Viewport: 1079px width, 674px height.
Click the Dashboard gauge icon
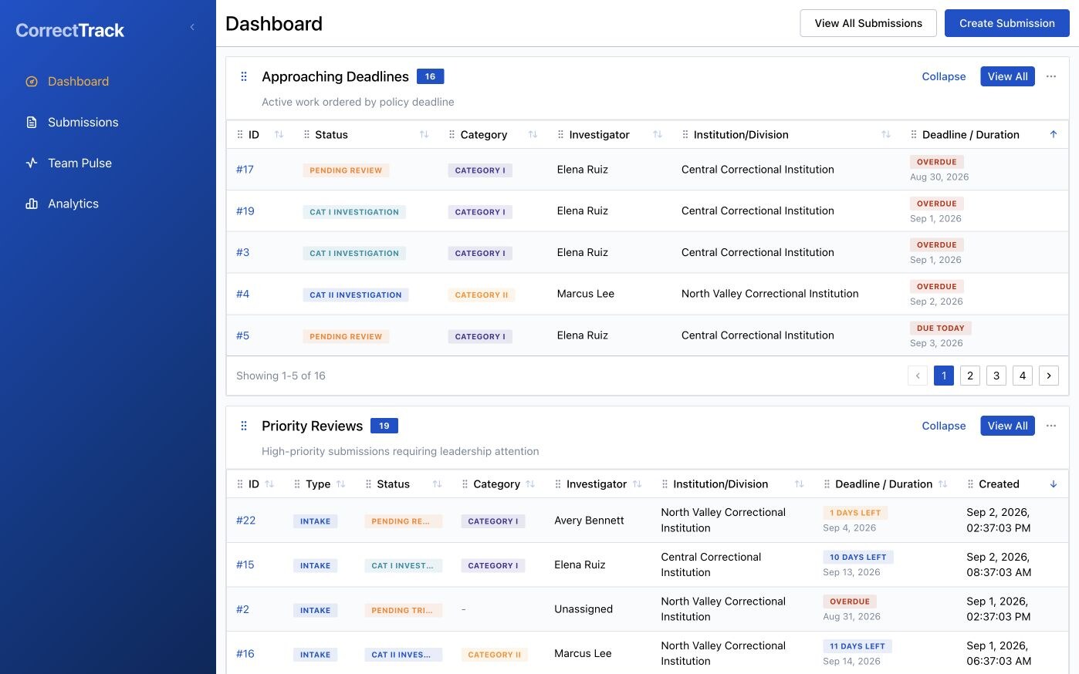(32, 81)
